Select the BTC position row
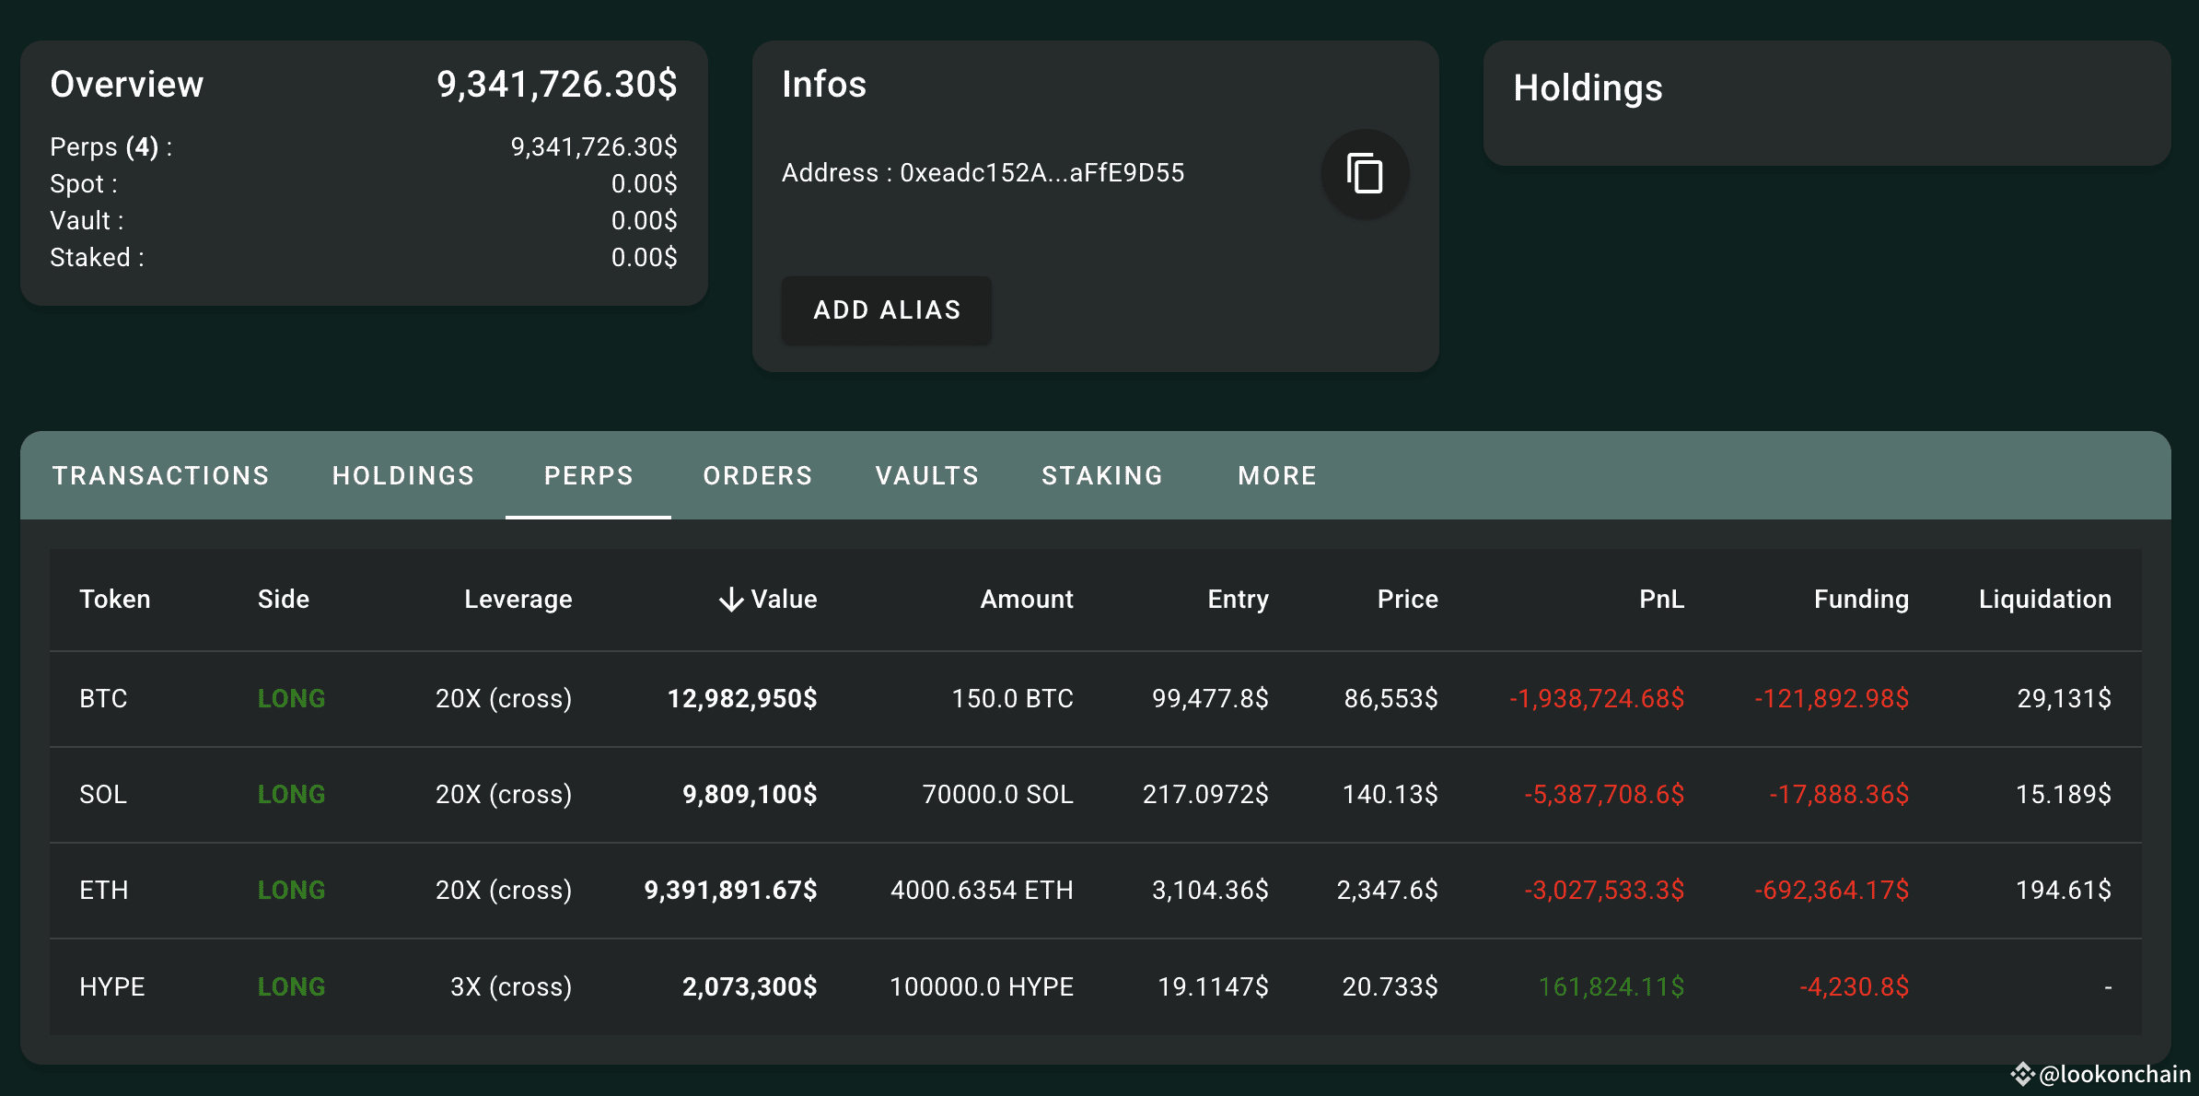The width and height of the screenshot is (2199, 1096). (x=103, y=699)
